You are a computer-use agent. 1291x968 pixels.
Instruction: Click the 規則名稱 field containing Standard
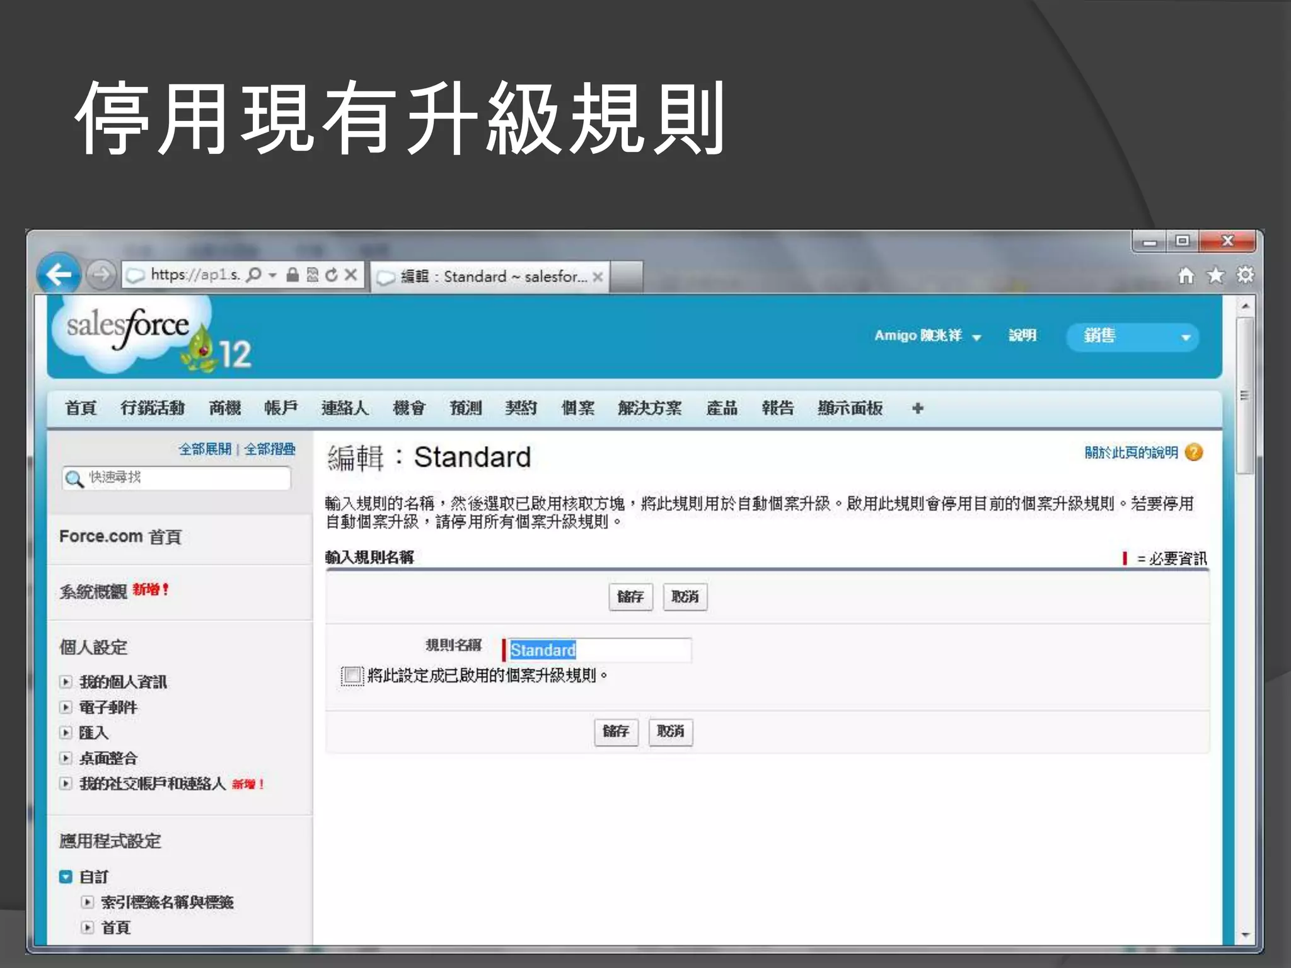(599, 650)
